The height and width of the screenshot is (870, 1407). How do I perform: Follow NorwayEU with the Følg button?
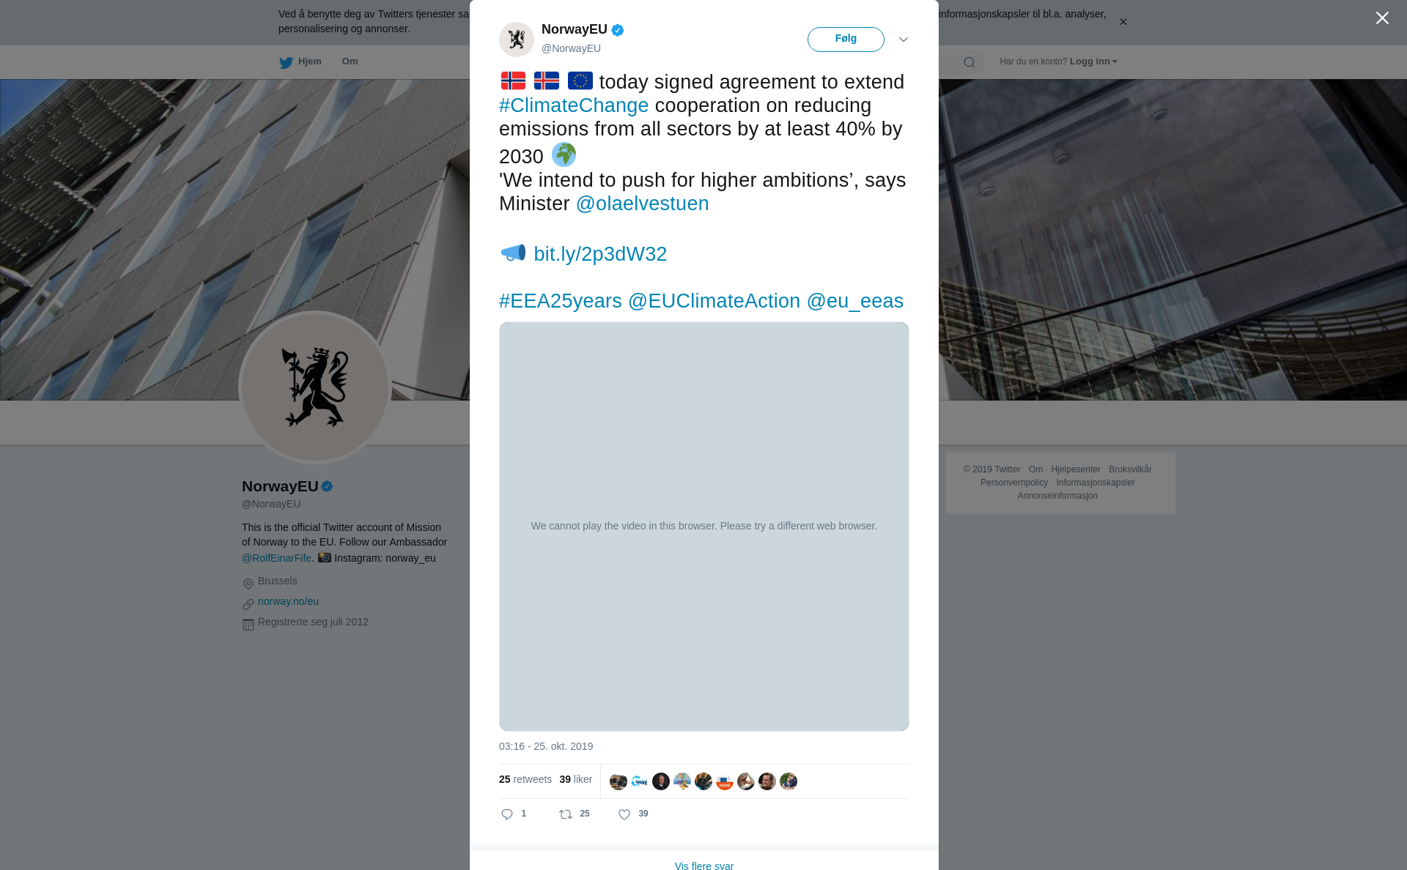pyautogui.click(x=846, y=40)
